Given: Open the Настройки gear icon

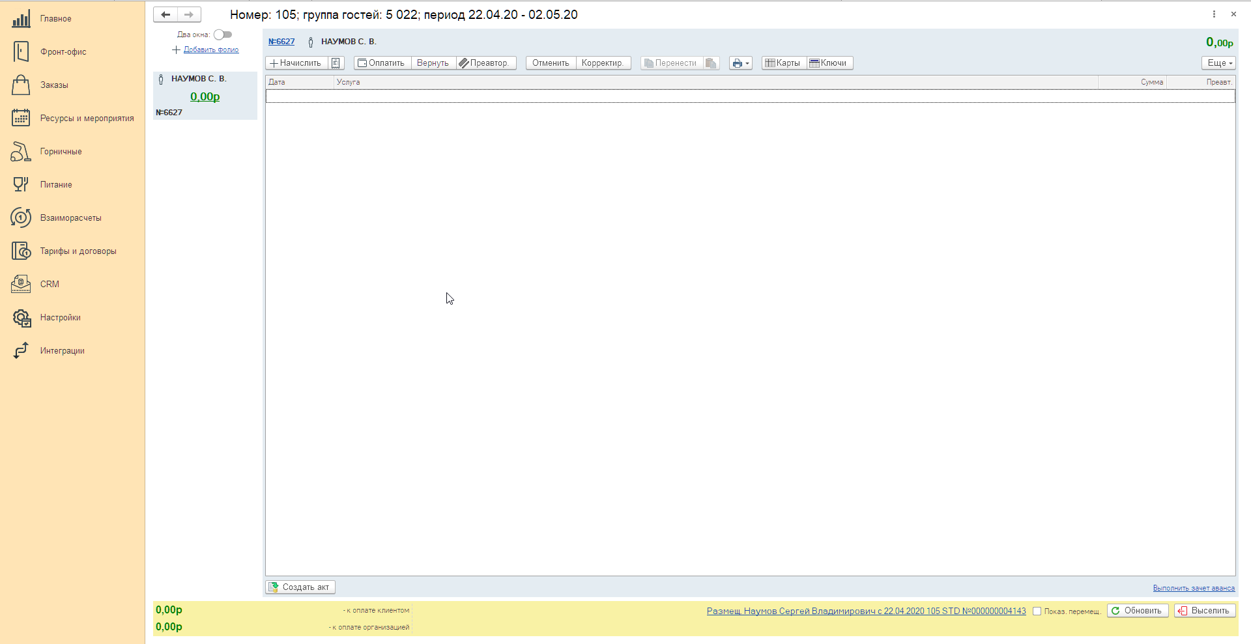Looking at the screenshot, I should click(x=21, y=318).
